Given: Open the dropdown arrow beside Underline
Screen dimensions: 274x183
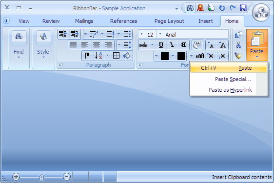Looking at the screenshot, I should (152, 45).
